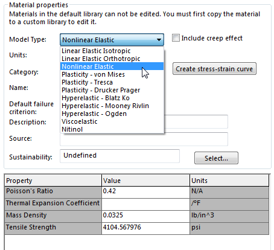Click Create stress-strain curve button

click(214, 69)
